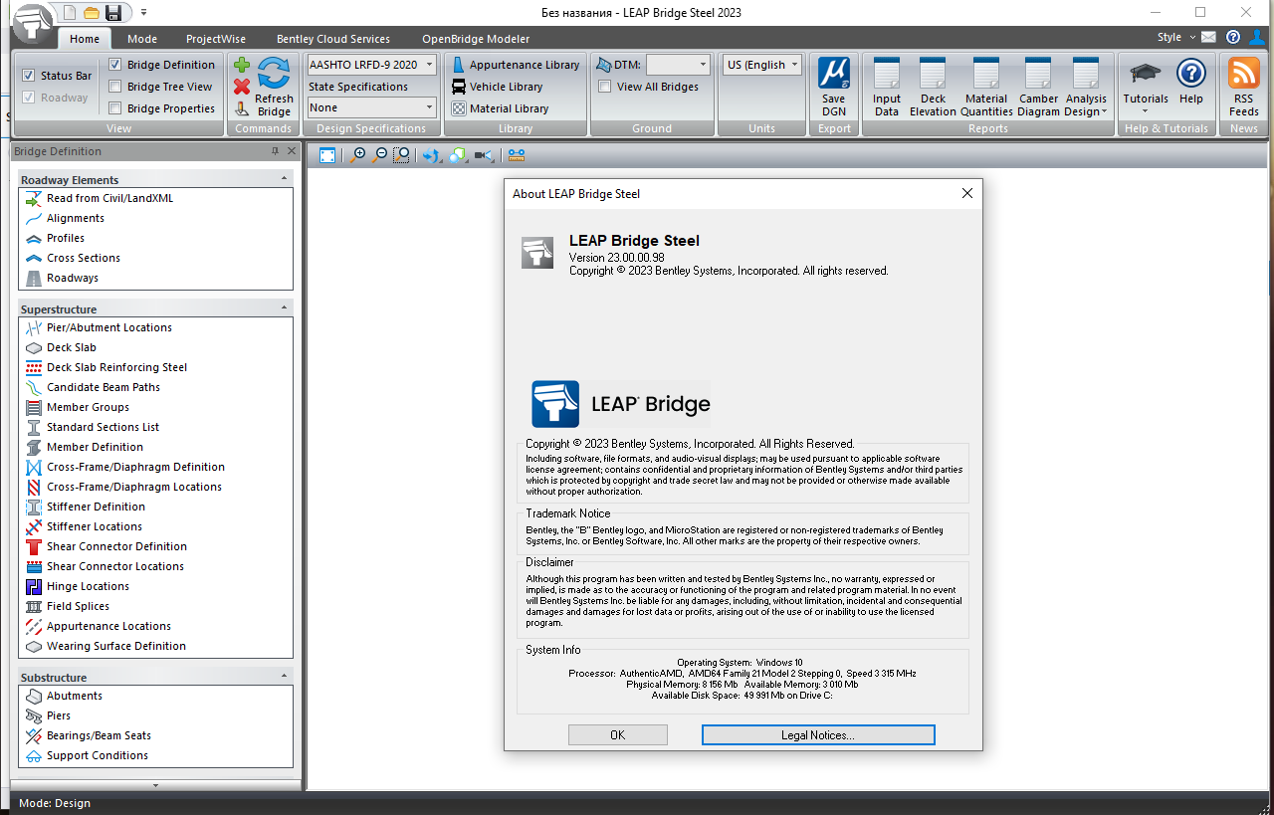This screenshot has height=815, width=1274.
Task: Click the mail envelope icon near Style
Action: [1208, 38]
